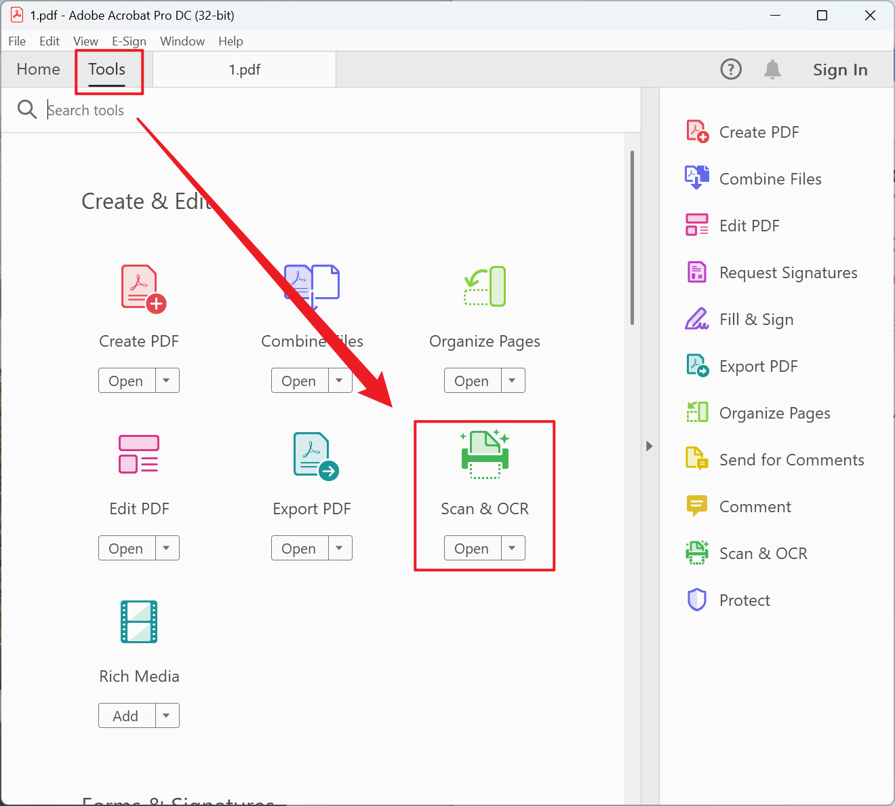Select Protect shield in right sidebar
Viewport: 895px width, 806px height.
[x=744, y=600]
